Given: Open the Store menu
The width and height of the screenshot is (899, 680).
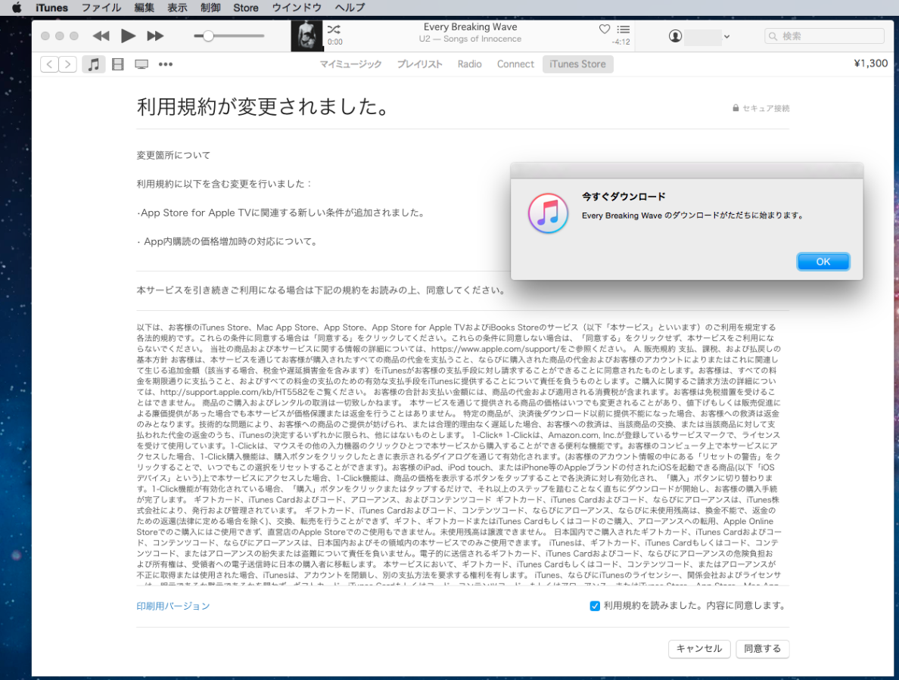Looking at the screenshot, I should click(245, 8).
